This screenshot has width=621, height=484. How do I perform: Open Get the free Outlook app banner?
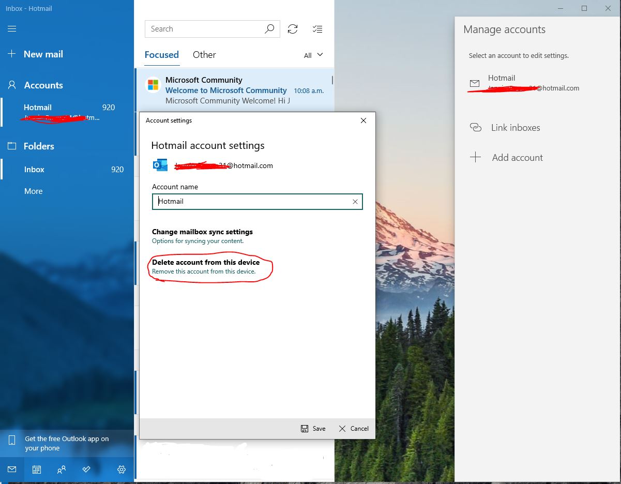[x=67, y=444]
